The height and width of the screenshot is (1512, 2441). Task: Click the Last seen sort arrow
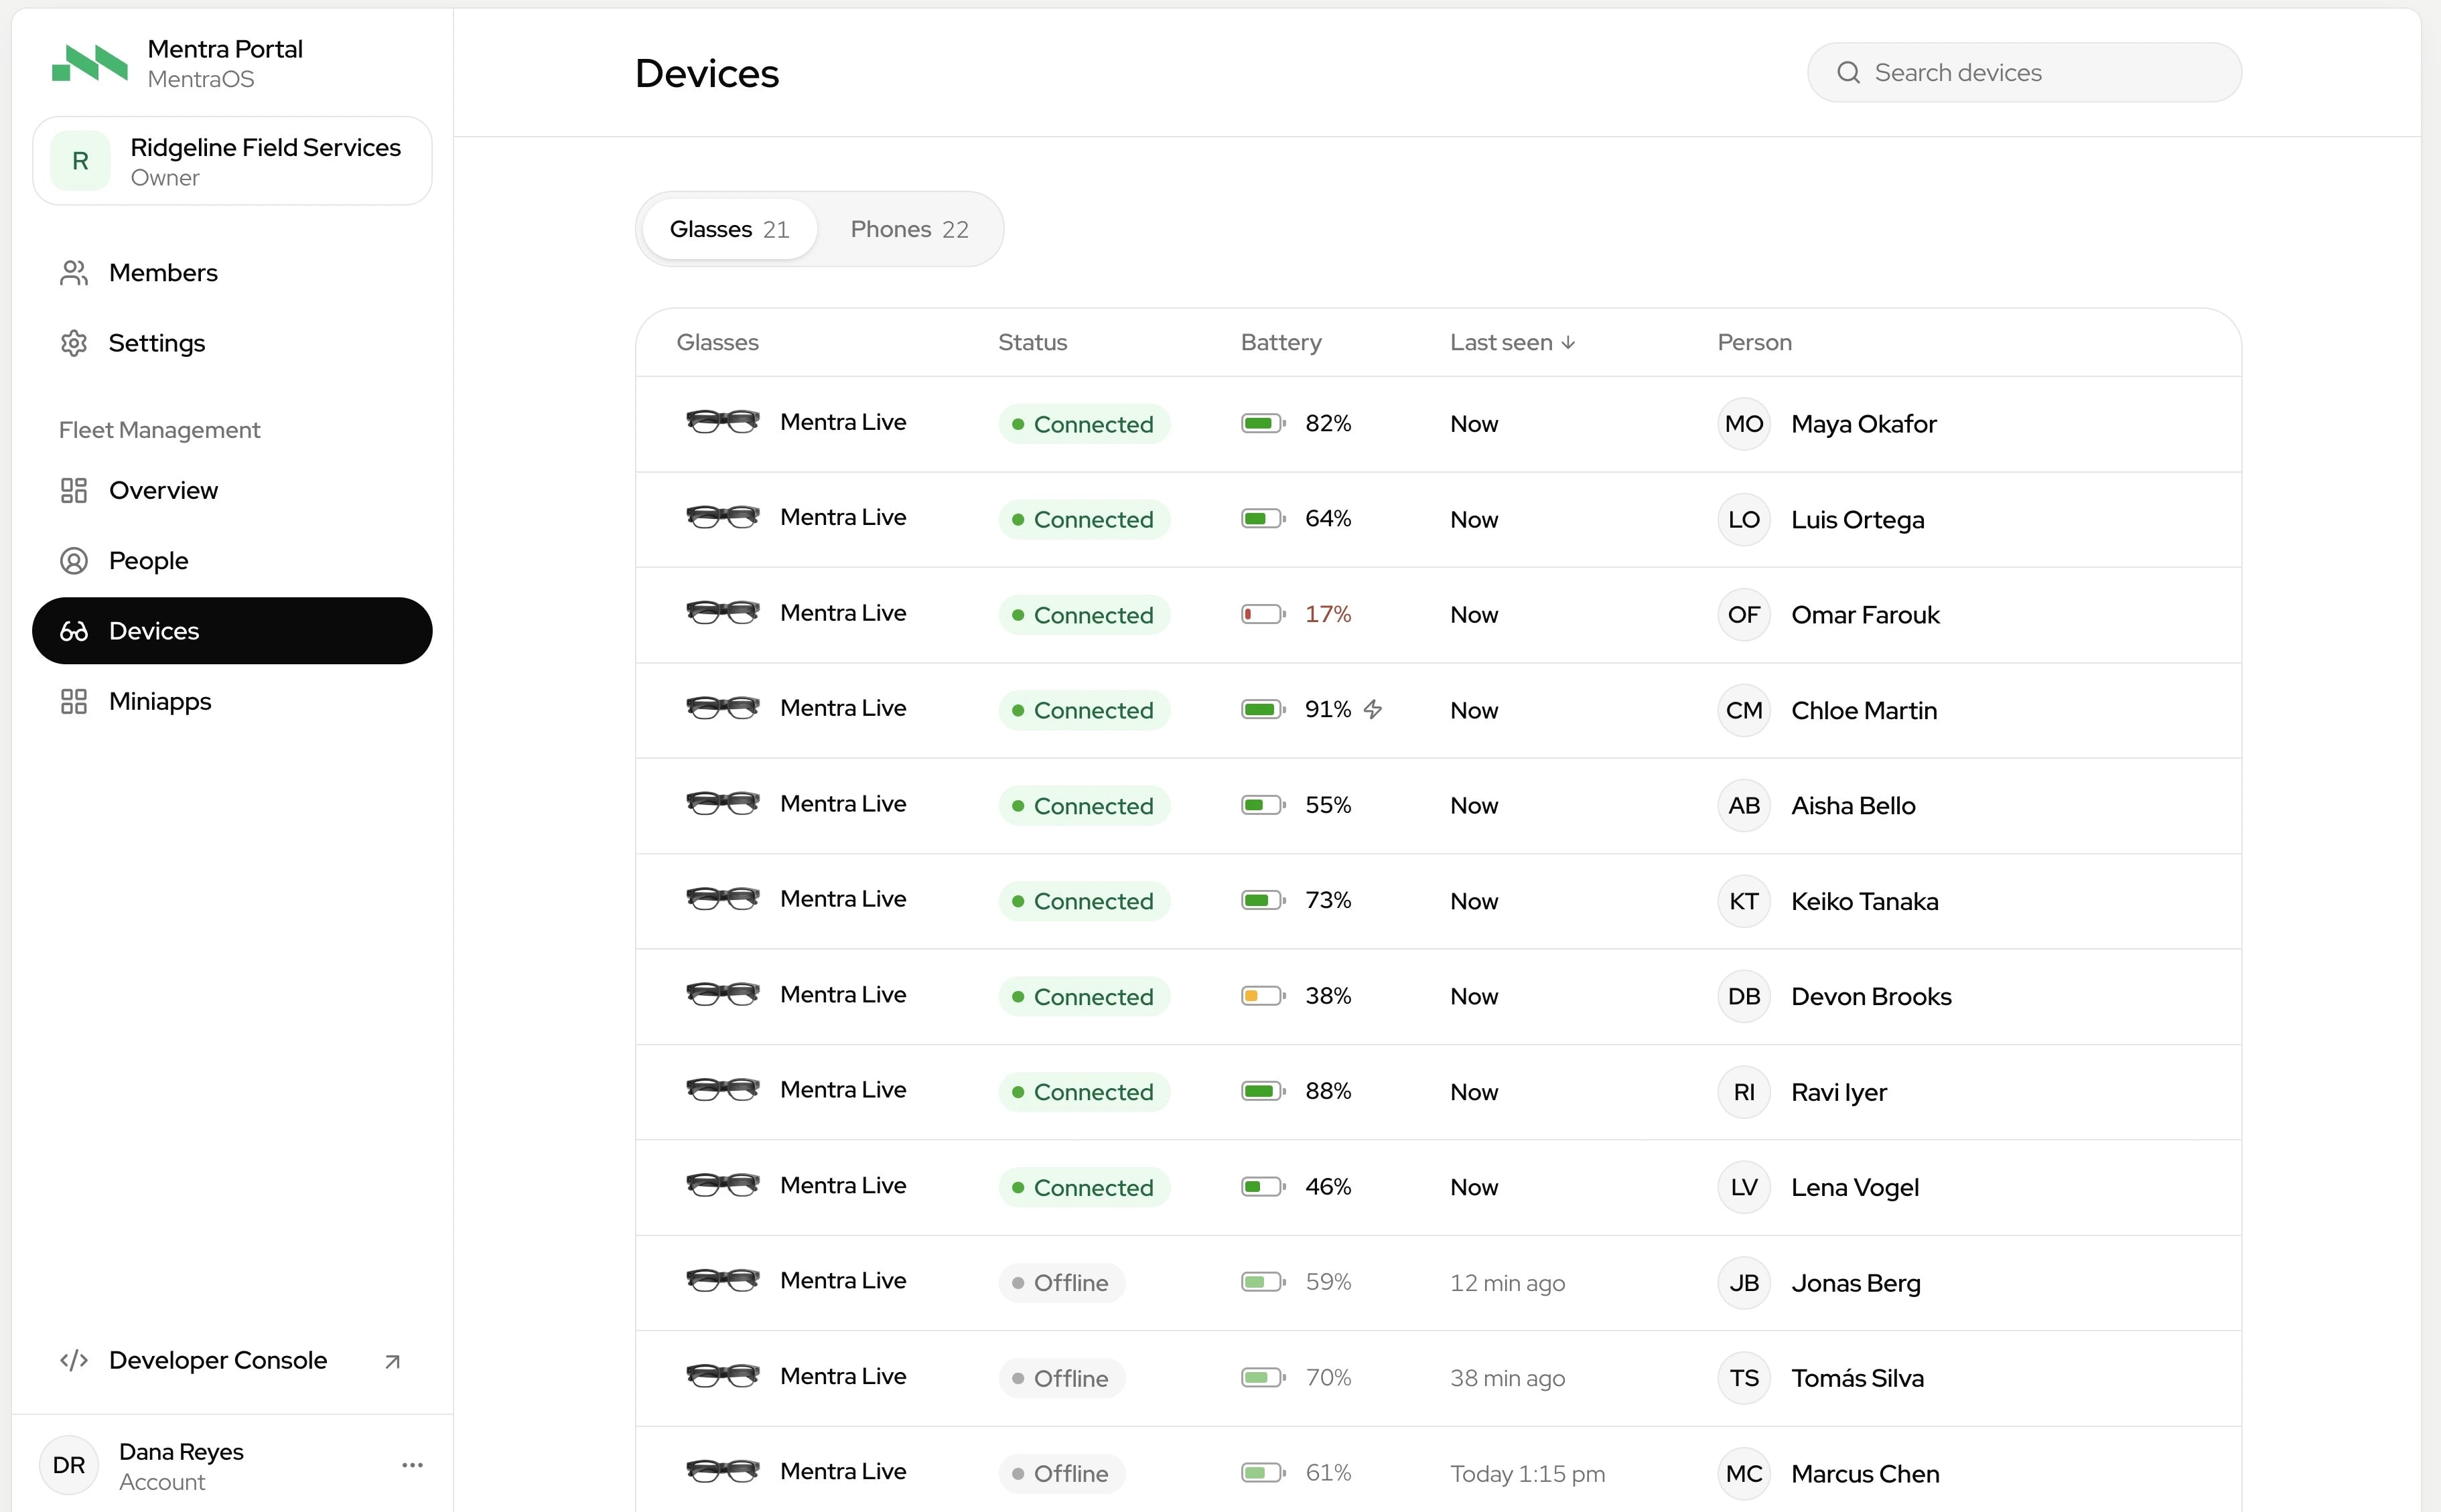(x=1569, y=342)
